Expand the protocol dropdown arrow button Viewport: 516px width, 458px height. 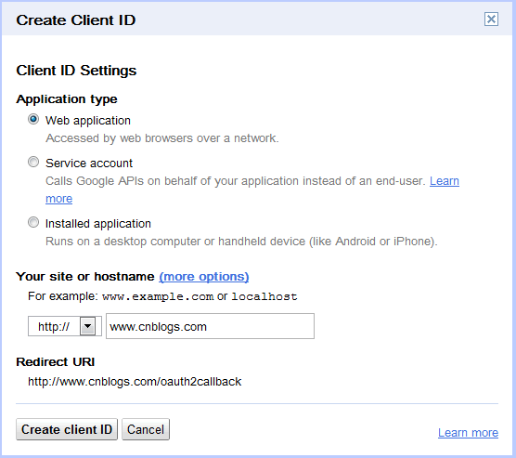88,326
